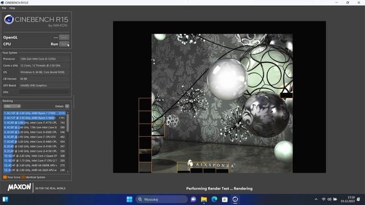Click the battery tray icon
Image resolution: width=365 pixels, height=205 pixels.
point(335,199)
